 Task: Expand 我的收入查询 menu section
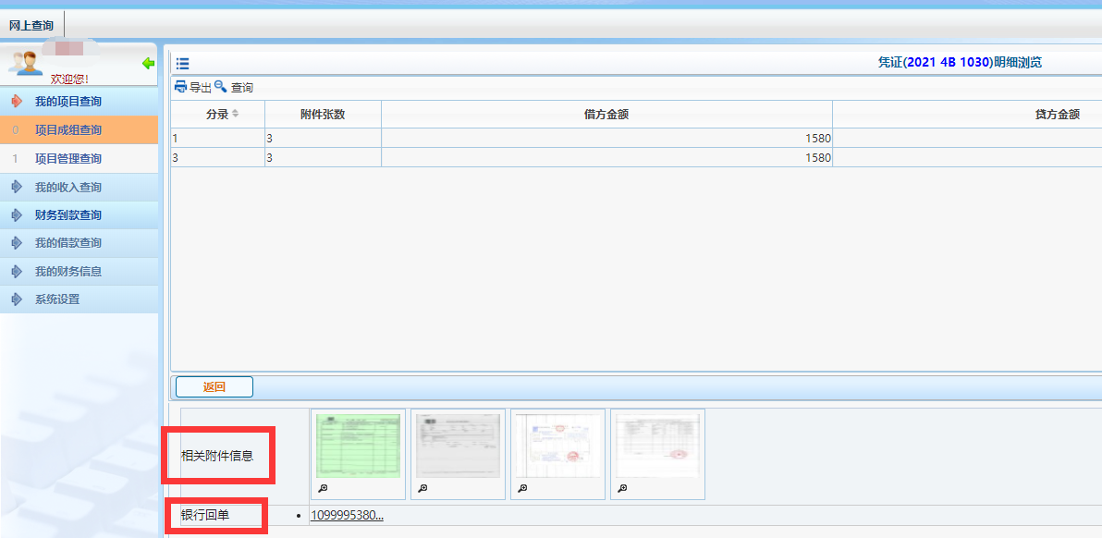point(67,188)
